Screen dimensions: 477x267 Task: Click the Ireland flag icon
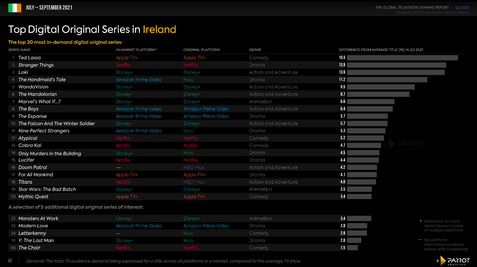tap(15, 8)
